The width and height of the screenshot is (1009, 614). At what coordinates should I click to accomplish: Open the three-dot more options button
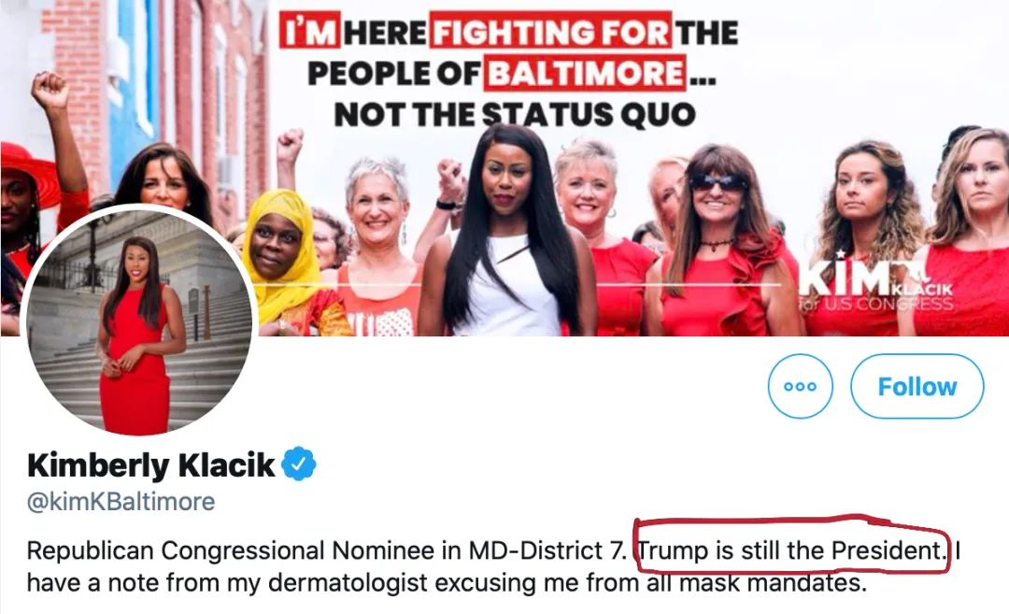800,386
